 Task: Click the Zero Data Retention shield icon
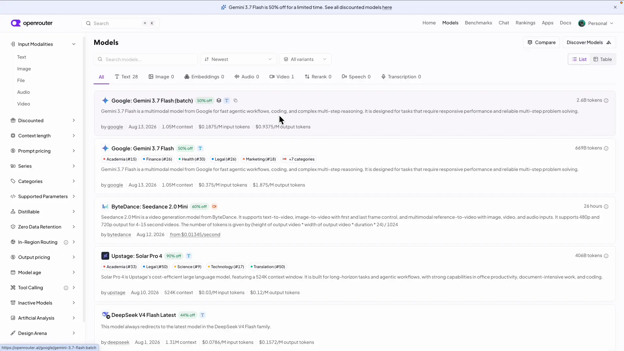coord(13,227)
